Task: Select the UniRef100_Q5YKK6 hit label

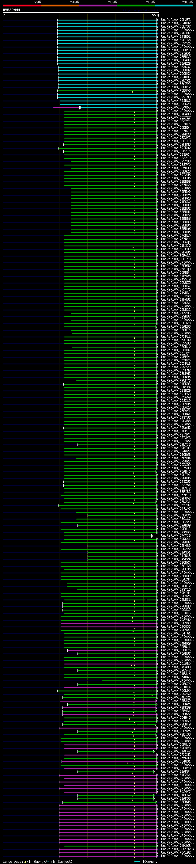Action: click(x=176, y=185)
